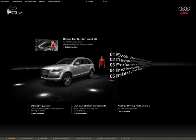Go to Interactive Tour tab in bottom bar
Viewport: 196px width, 140px height.
[107, 138]
